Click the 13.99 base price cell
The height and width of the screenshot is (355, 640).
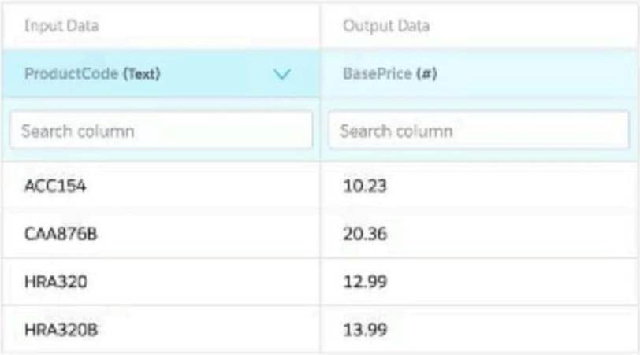pos(365,329)
